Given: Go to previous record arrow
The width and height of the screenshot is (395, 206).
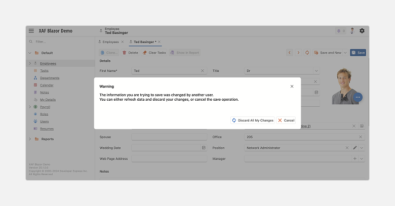Looking at the screenshot, I should [x=290, y=53].
